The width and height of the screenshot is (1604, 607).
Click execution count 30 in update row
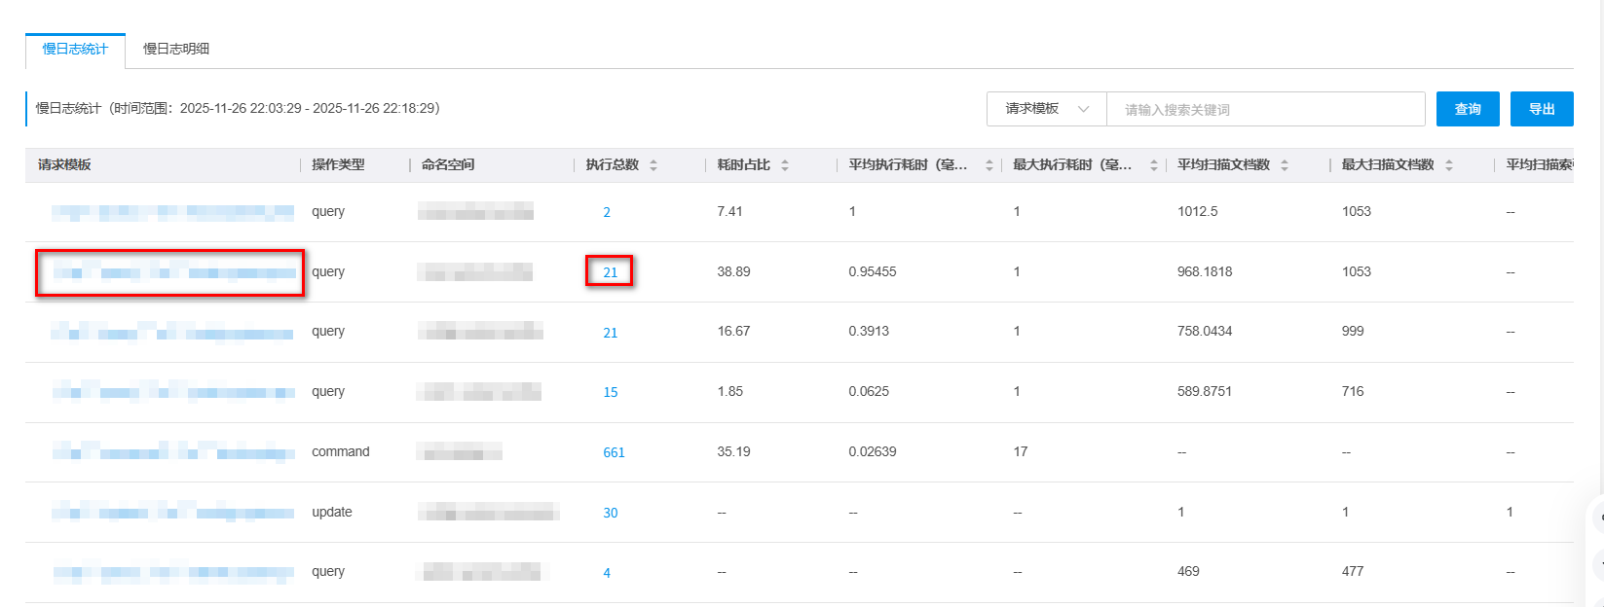click(611, 513)
